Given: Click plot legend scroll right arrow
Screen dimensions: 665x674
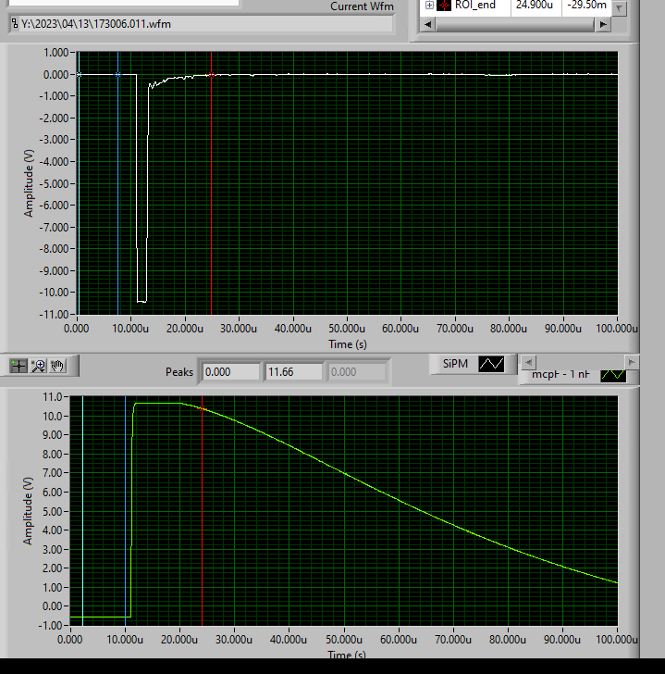Looking at the screenshot, I should click(x=632, y=362).
